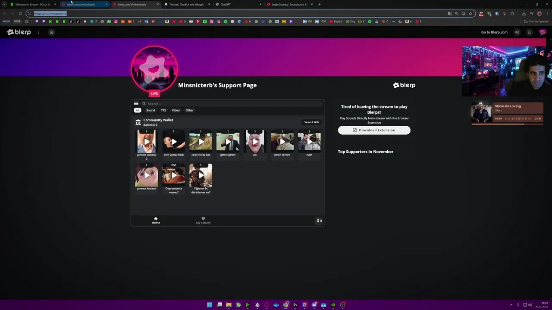Select the Sound filter chip
The image size is (552, 310).
(151, 110)
